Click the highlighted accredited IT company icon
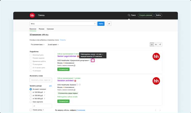Screen dimensions: 191x113 click(93, 60)
